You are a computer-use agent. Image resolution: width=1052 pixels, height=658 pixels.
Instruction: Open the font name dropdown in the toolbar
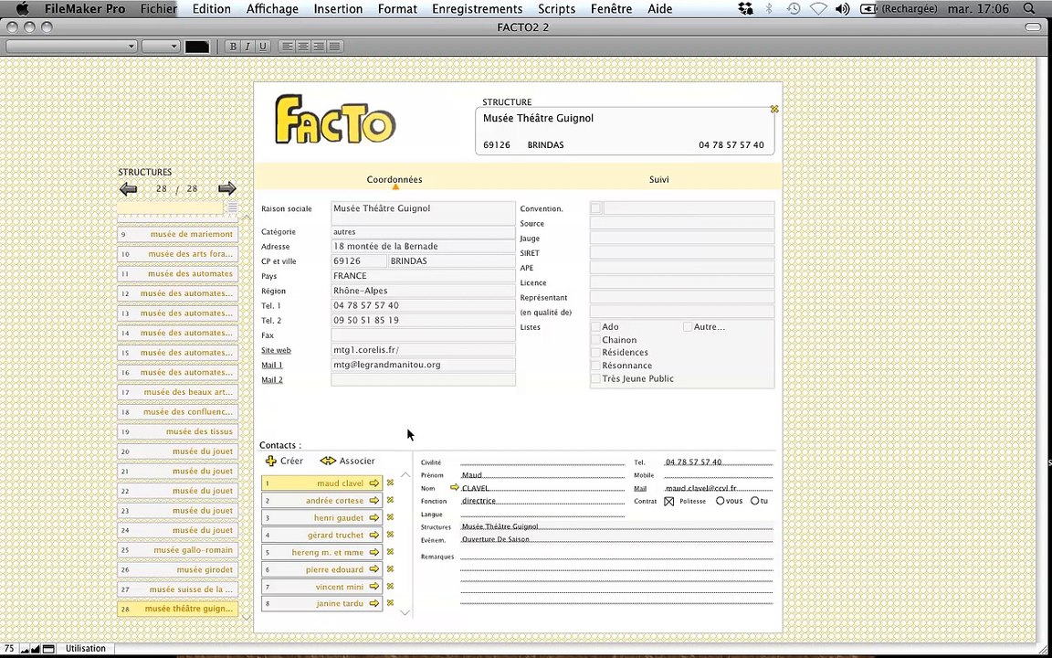coord(71,47)
